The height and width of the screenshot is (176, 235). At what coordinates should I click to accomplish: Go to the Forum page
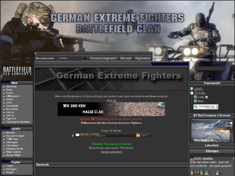click(x=10, y=93)
